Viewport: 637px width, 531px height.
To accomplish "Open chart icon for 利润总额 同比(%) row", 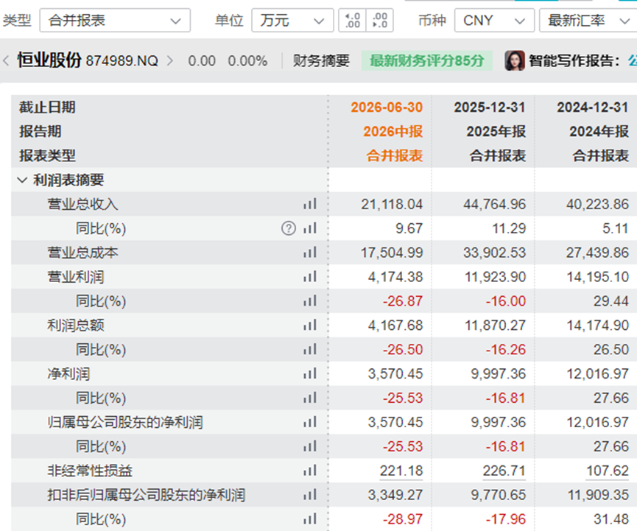I will [x=309, y=349].
